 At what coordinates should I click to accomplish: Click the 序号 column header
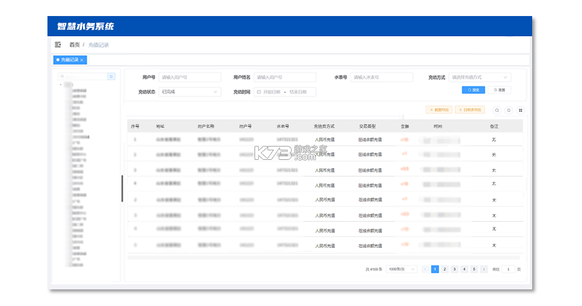click(x=135, y=127)
